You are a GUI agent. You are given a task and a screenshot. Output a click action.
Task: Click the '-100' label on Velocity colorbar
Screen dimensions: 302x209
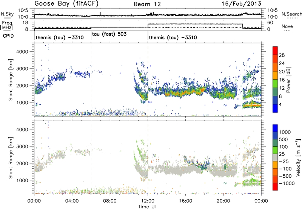click(x=285, y=169)
